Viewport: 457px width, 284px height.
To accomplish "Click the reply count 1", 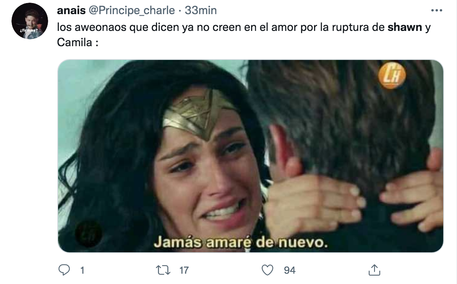I will pos(82,270).
